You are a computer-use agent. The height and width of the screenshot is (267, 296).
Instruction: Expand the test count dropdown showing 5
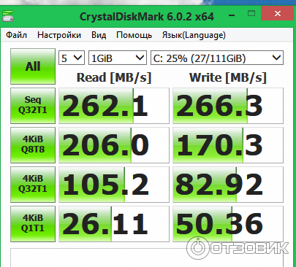tap(72, 58)
